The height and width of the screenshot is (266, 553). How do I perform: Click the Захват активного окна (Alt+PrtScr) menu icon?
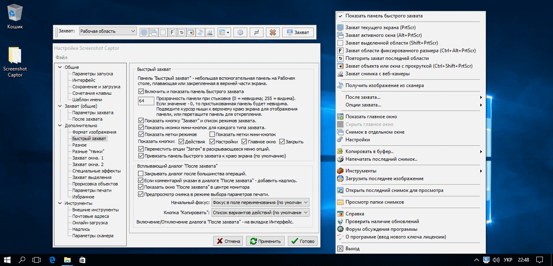[x=340, y=35]
